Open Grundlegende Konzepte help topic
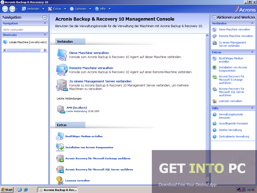The width and height of the screenshot is (257, 193). [233, 123]
